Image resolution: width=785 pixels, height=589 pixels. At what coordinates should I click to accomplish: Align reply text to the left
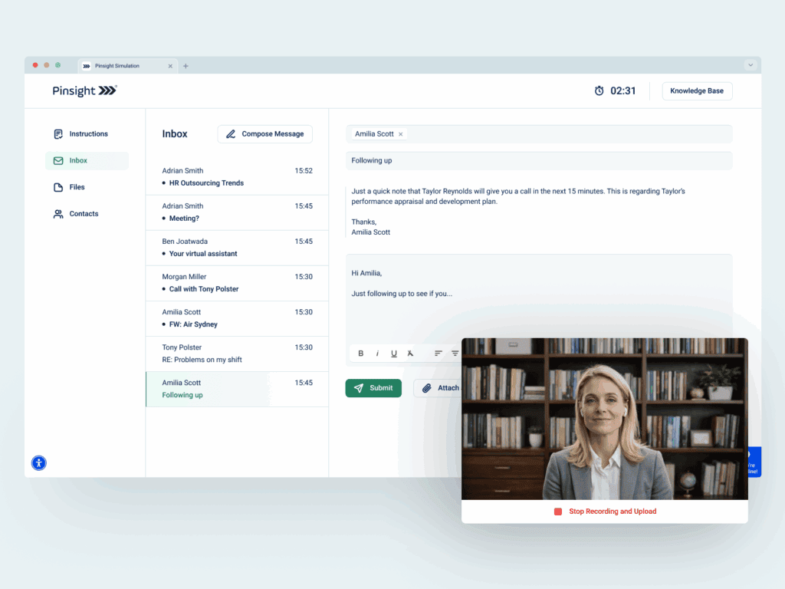(438, 354)
